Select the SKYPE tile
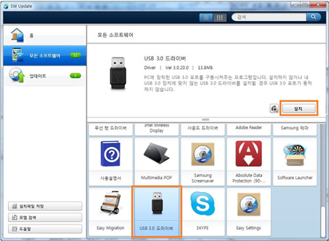This screenshot has width=329, height=241. point(203,212)
